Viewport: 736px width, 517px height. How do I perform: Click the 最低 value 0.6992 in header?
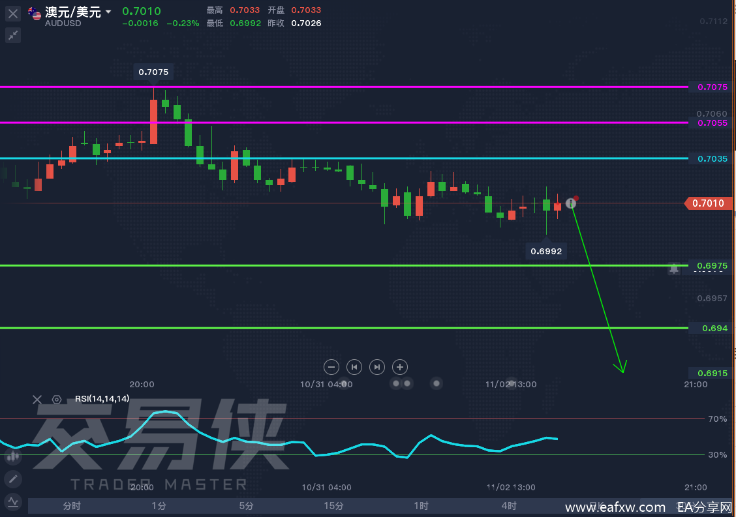245,23
